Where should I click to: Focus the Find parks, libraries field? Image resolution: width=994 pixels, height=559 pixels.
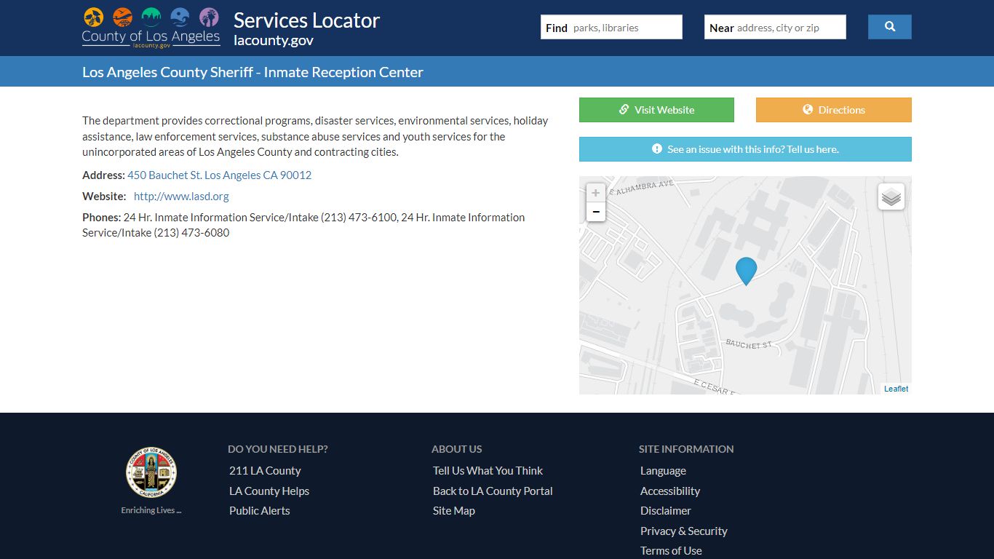coord(611,27)
